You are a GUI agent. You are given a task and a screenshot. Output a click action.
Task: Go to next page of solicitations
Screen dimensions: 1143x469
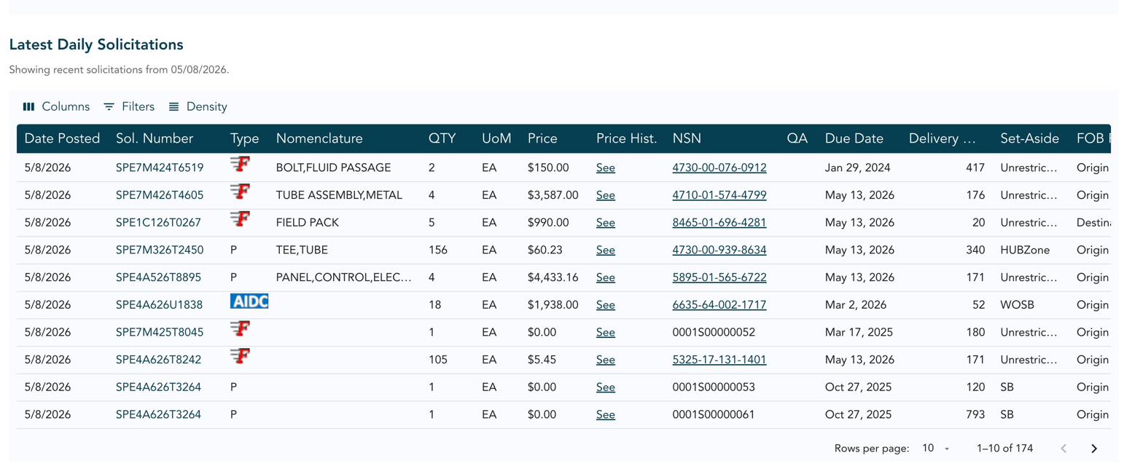tap(1093, 449)
